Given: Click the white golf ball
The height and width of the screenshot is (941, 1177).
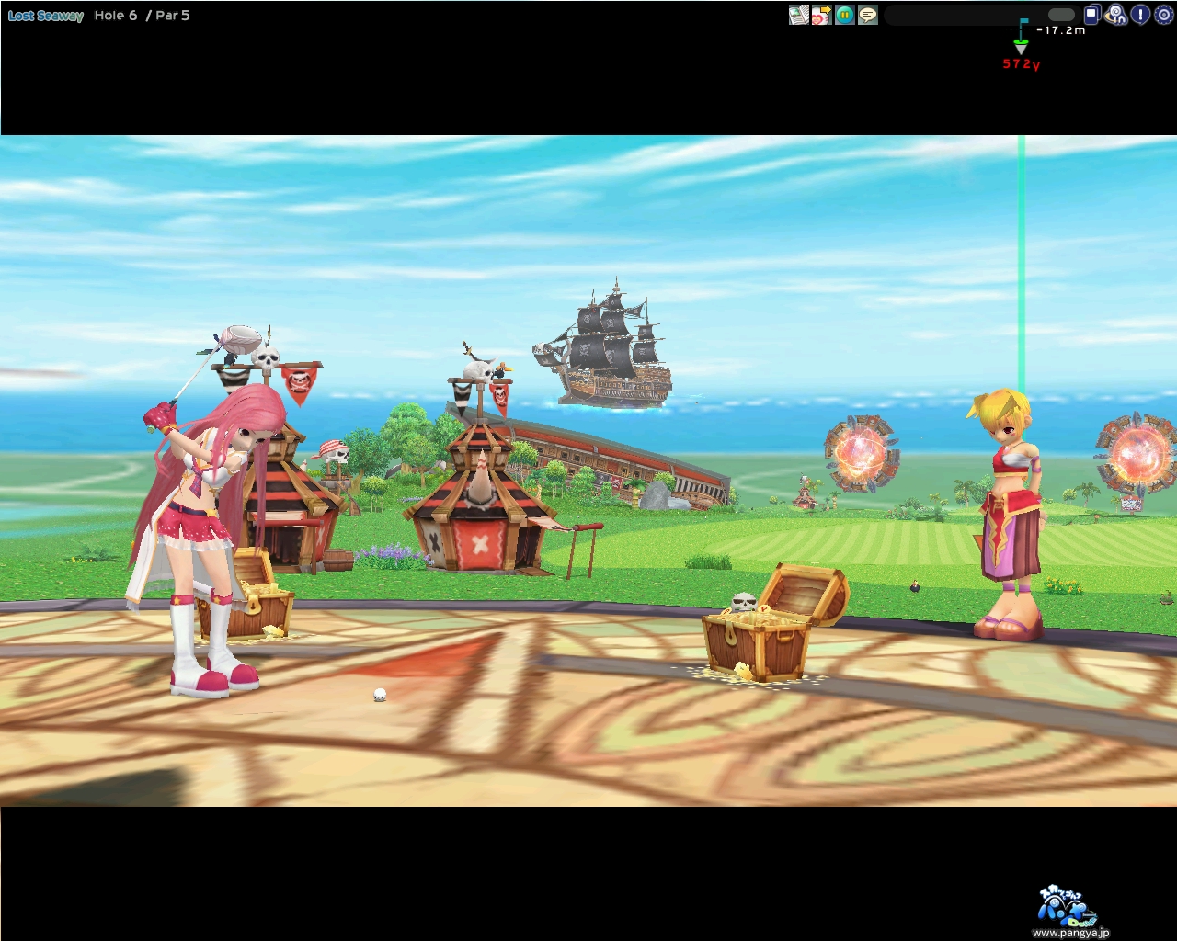Looking at the screenshot, I should (380, 695).
